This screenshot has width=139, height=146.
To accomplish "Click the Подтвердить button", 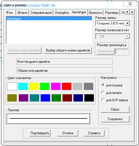I will 40,133.
